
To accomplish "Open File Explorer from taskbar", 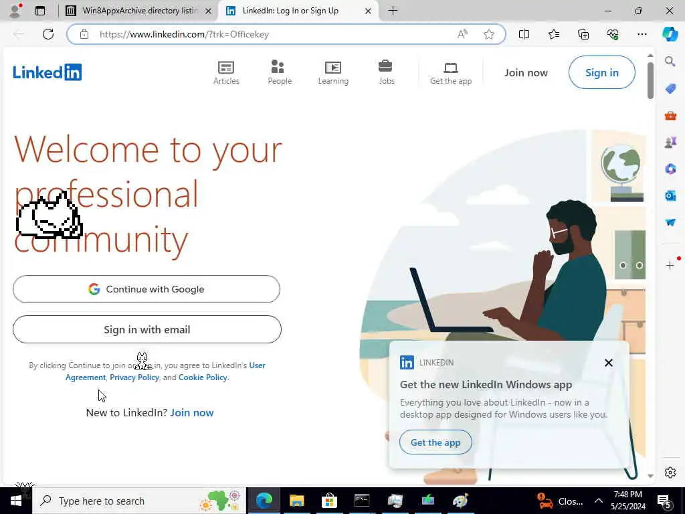I will pyautogui.click(x=296, y=501).
